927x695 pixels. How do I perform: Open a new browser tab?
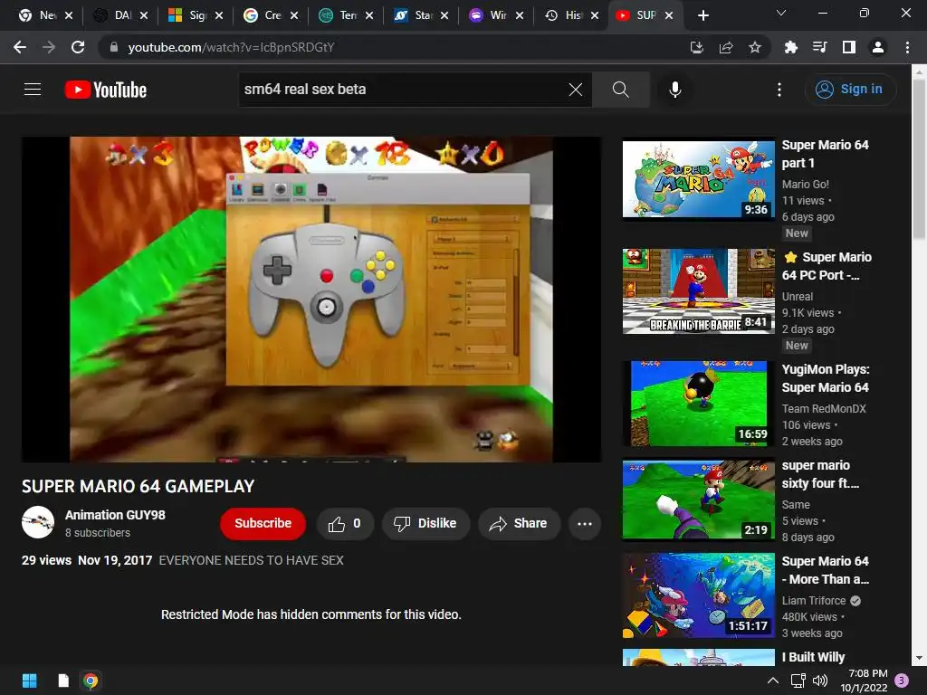[702, 15]
